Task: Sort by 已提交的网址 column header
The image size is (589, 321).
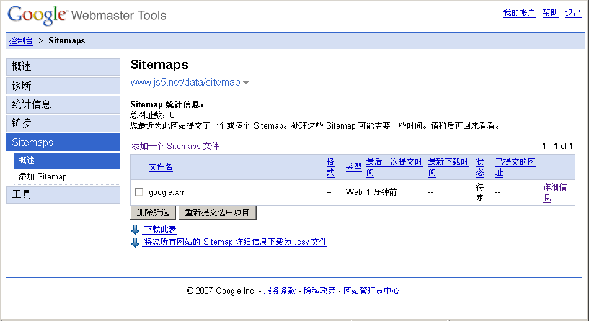Action: pos(515,167)
